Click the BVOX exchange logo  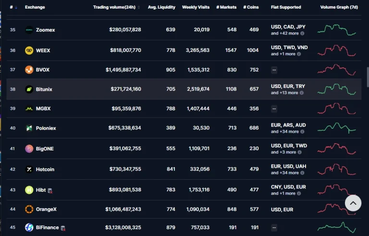point(29,70)
